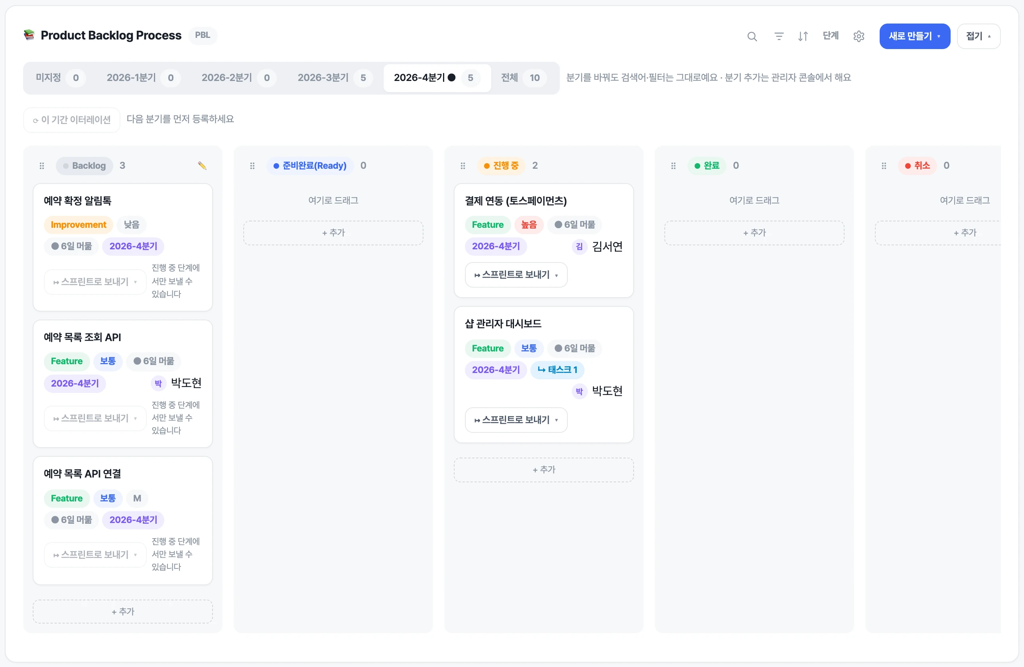Grab the 완료 column drag handle
Viewport: 1024px width, 667px height.
[673, 166]
